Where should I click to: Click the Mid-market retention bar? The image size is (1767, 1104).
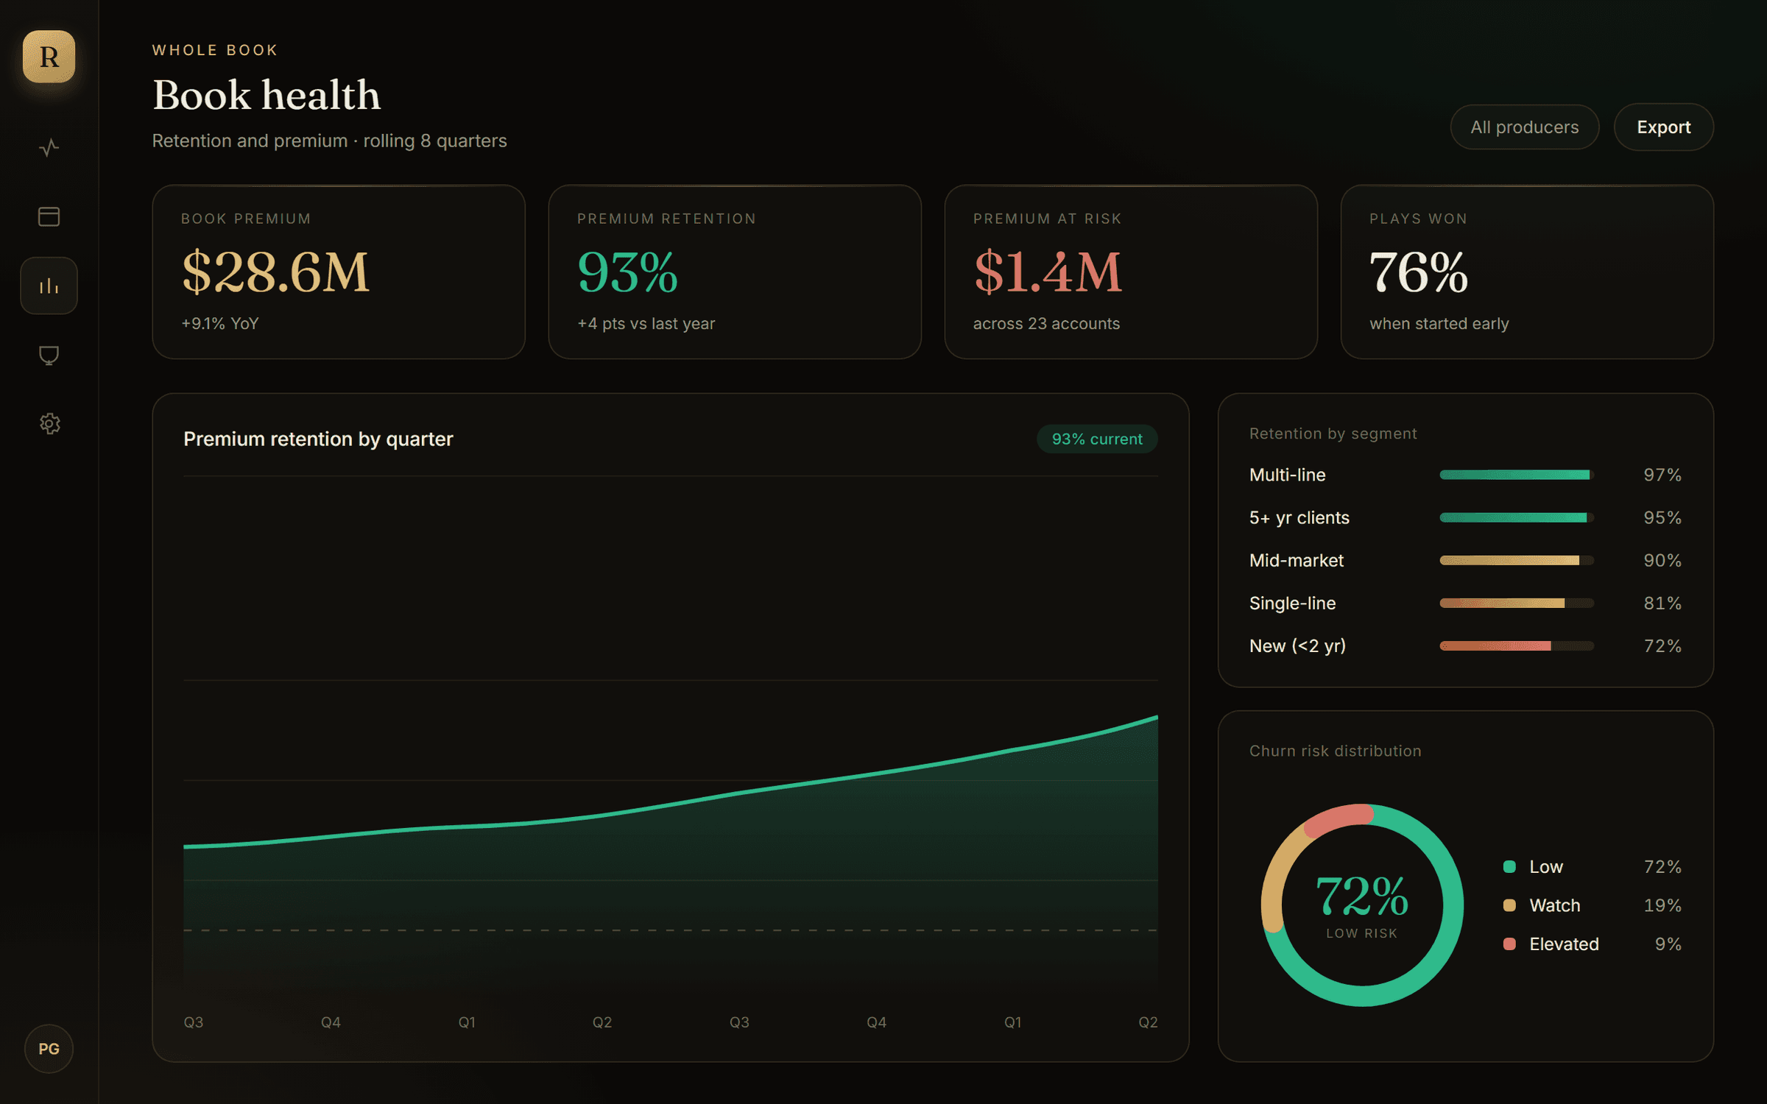click(1517, 560)
